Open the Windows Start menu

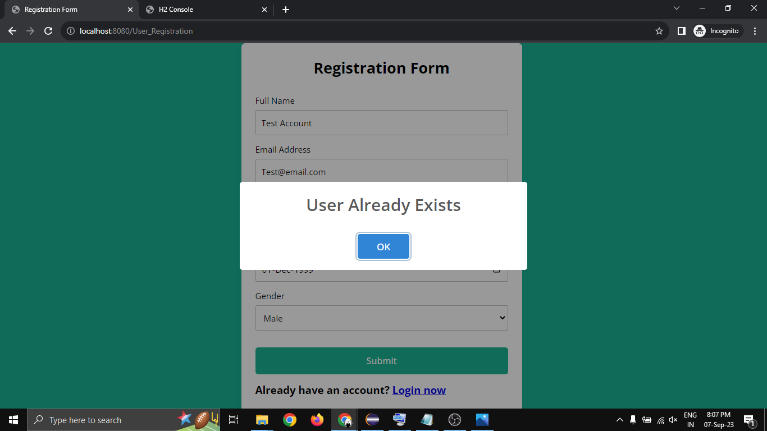tap(13, 420)
